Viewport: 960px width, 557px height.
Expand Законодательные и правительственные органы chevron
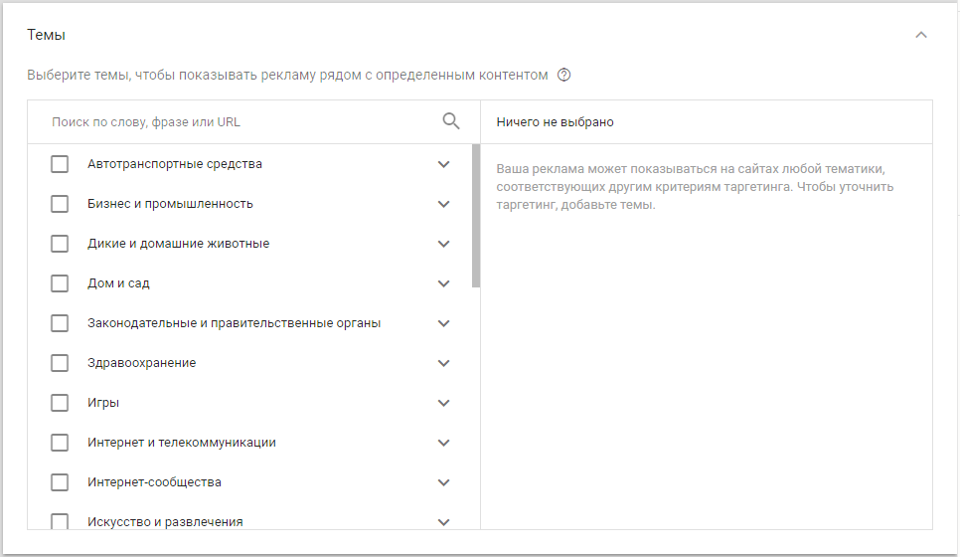[444, 323]
